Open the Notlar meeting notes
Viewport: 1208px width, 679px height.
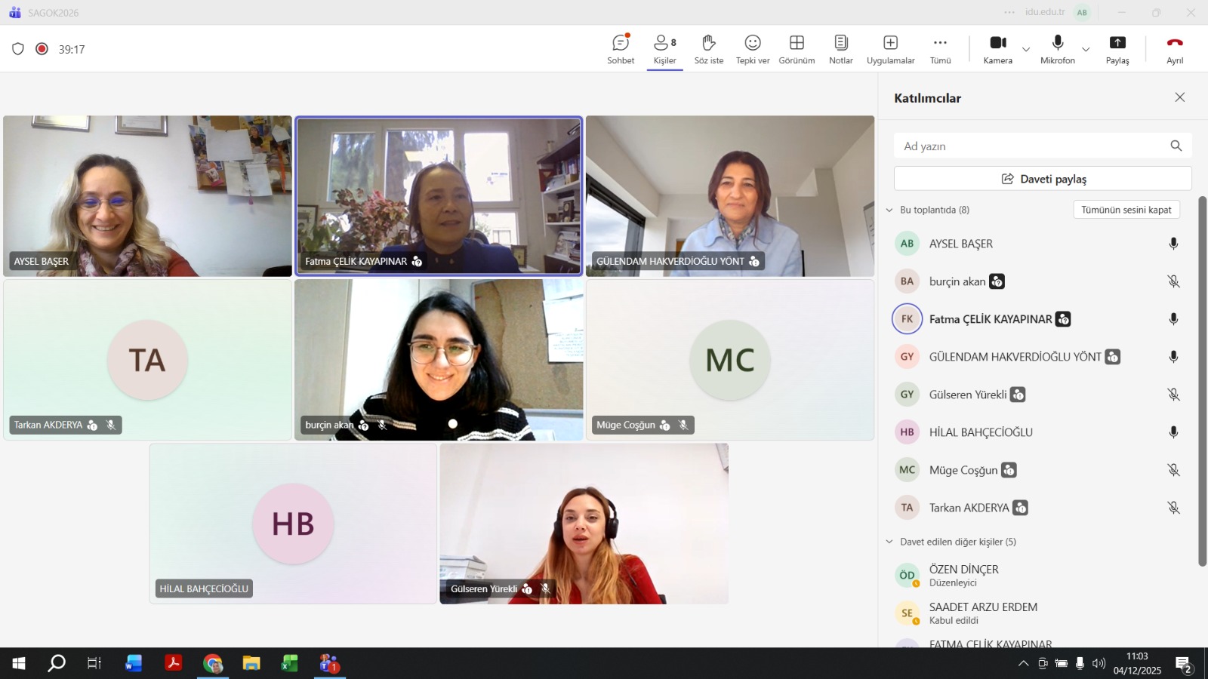[x=840, y=49]
